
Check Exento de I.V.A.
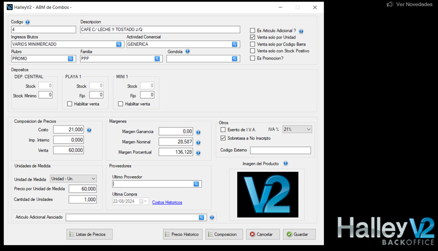[223, 129]
